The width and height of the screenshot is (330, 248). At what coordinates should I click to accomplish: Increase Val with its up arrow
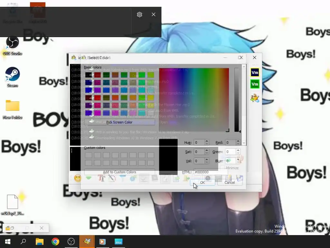pos(207,160)
